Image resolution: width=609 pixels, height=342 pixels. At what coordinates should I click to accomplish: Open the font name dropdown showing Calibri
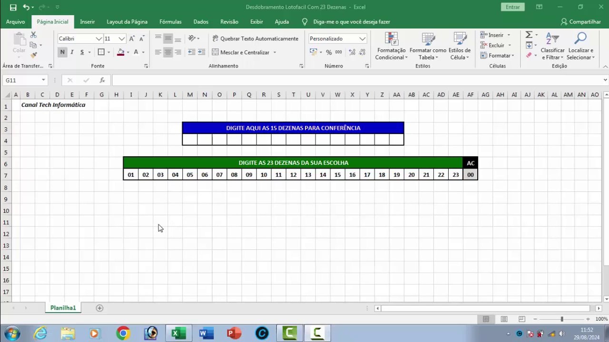98,38
